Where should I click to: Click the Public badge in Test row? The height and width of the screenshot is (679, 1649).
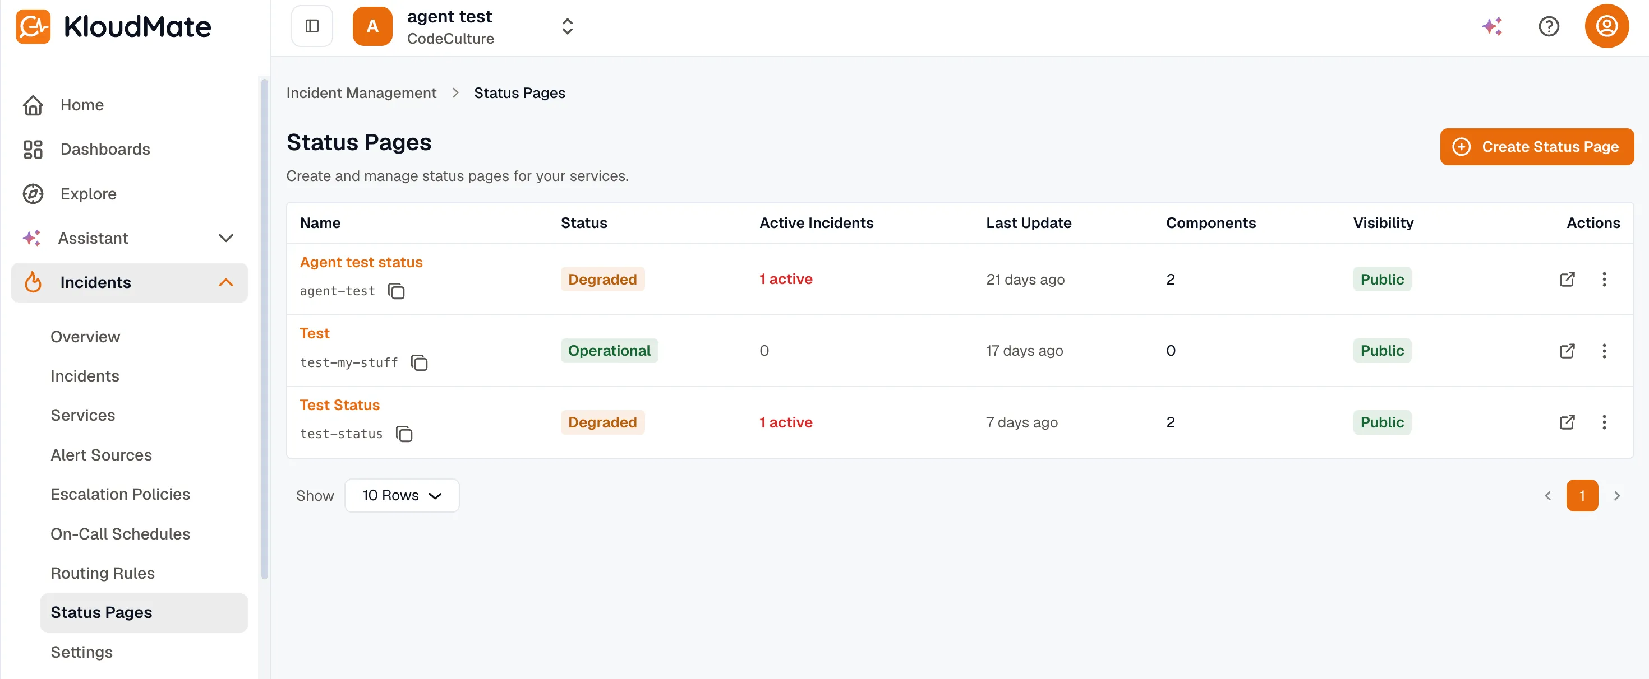(1382, 350)
